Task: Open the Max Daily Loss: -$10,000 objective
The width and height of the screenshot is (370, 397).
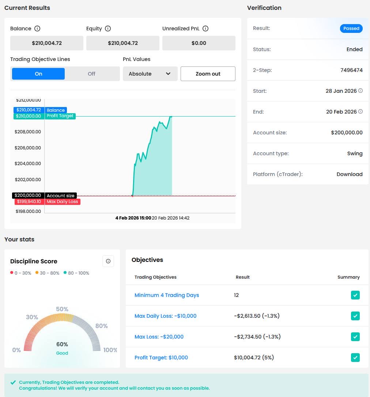Action: [166, 316]
